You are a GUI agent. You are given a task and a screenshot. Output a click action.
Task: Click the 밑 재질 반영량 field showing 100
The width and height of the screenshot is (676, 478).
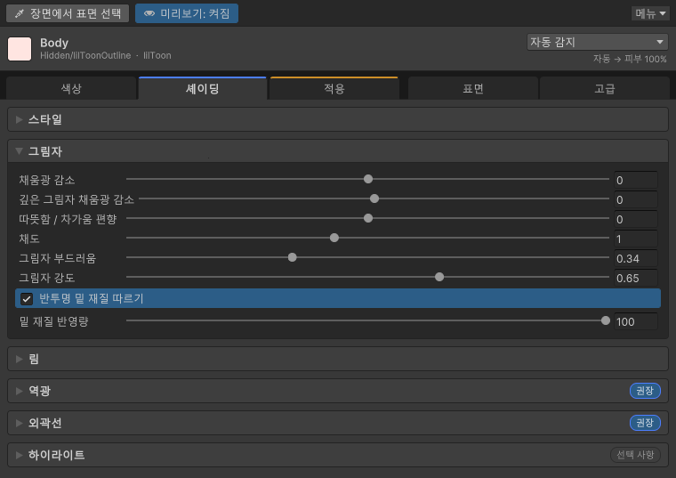pos(635,322)
